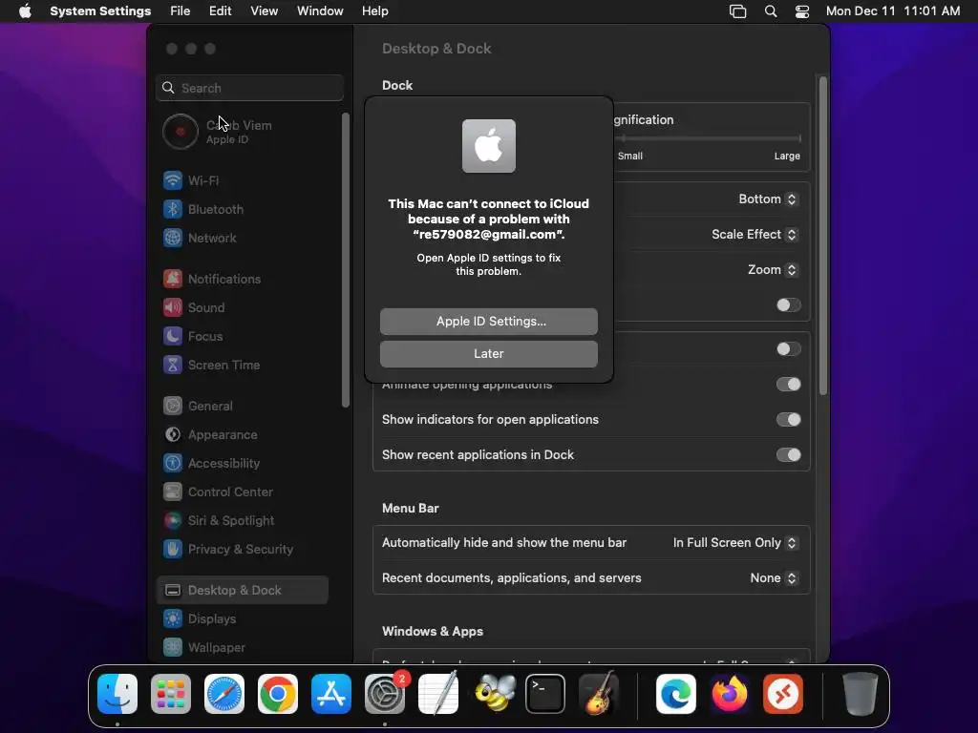978x733 pixels.
Task: Click the settings pane vertical scrollbar
Action: click(823, 236)
